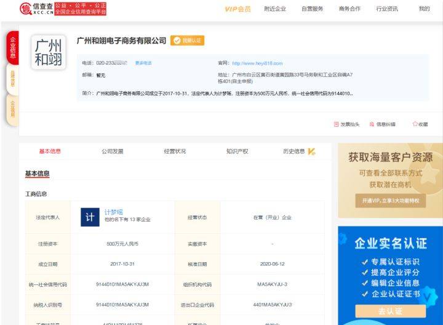Click the 2020-06-12 approval date cell

coord(273,264)
